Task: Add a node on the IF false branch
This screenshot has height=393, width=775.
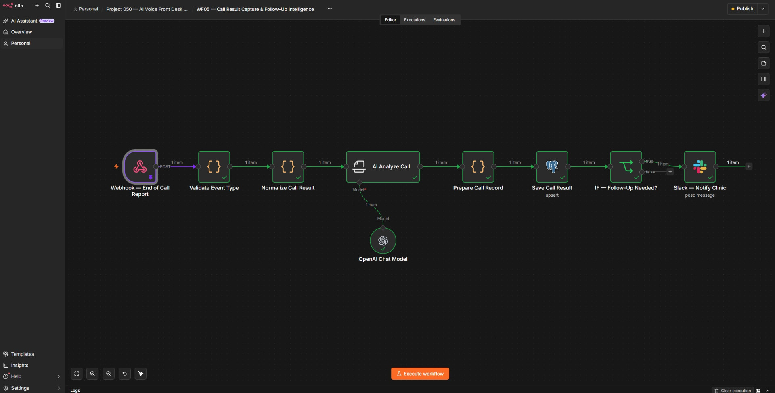Action: click(670, 172)
